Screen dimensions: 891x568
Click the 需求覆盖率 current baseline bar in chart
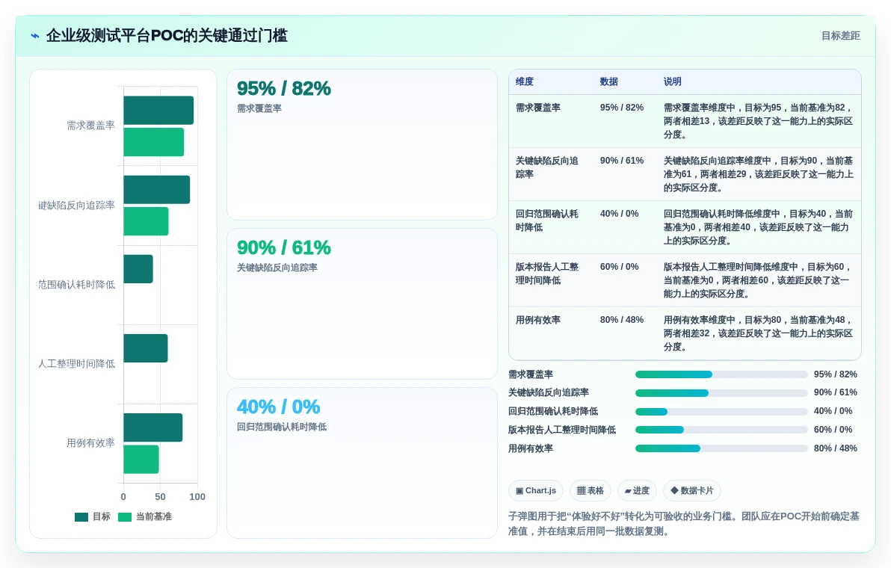pyautogui.click(x=154, y=142)
